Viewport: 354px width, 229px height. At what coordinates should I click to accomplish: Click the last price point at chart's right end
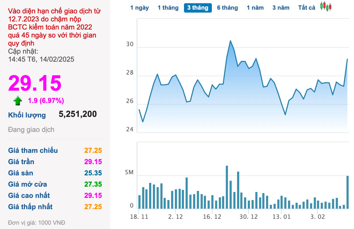(347, 59)
